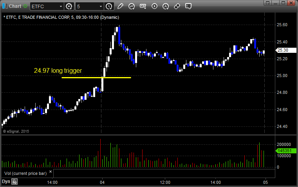298x187 pixels.
Task: Click the 145351 current volume marker
Action: coord(285,151)
